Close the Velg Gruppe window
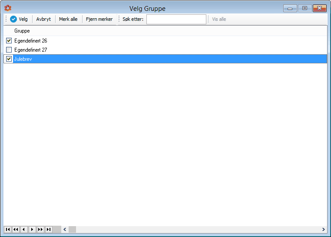Viewport: 331px width, 237px height. pos(320,8)
